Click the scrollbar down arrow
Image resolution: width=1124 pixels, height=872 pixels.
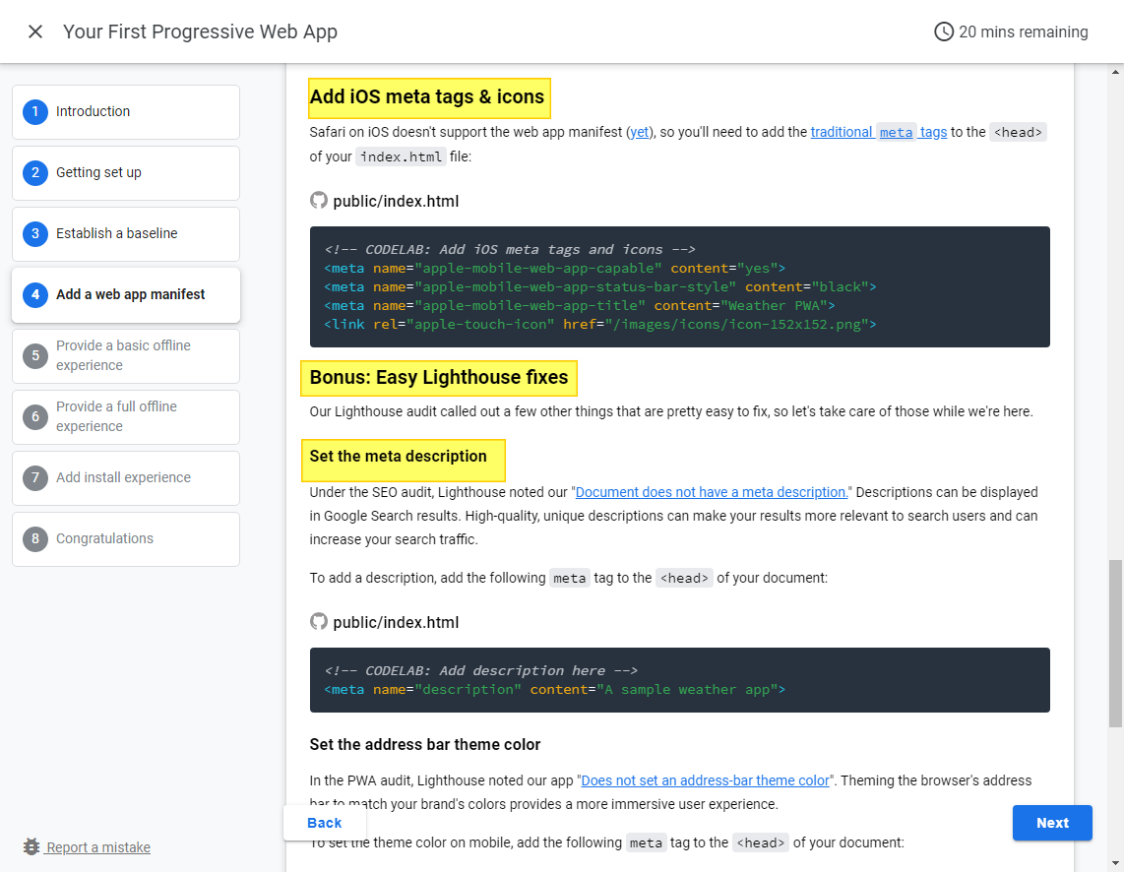1115,863
